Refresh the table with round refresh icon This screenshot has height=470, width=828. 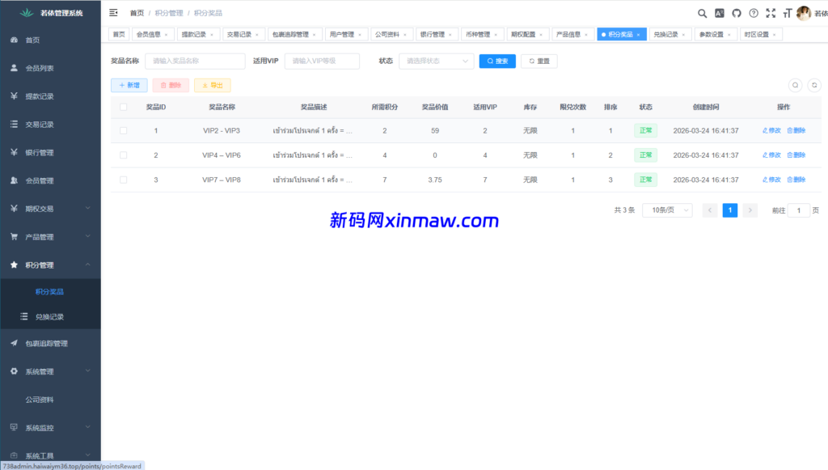click(x=814, y=85)
